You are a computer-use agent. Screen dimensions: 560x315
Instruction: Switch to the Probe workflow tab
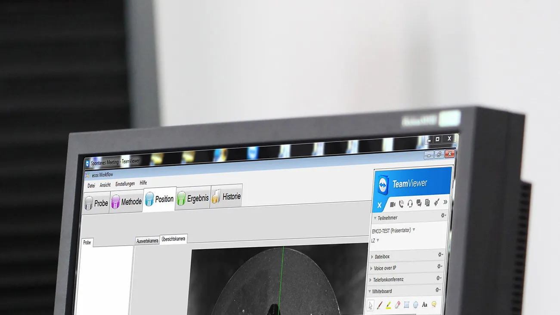(96, 203)
